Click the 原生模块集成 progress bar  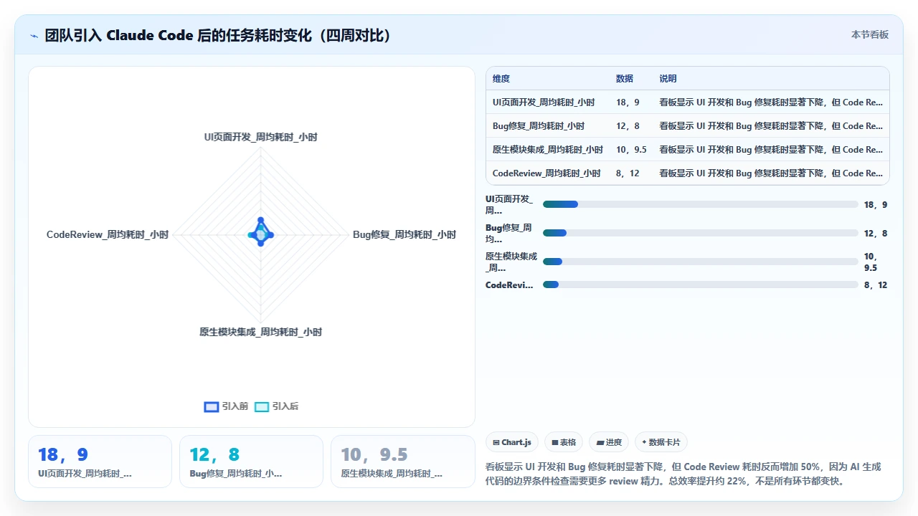(x=701, y=262)
